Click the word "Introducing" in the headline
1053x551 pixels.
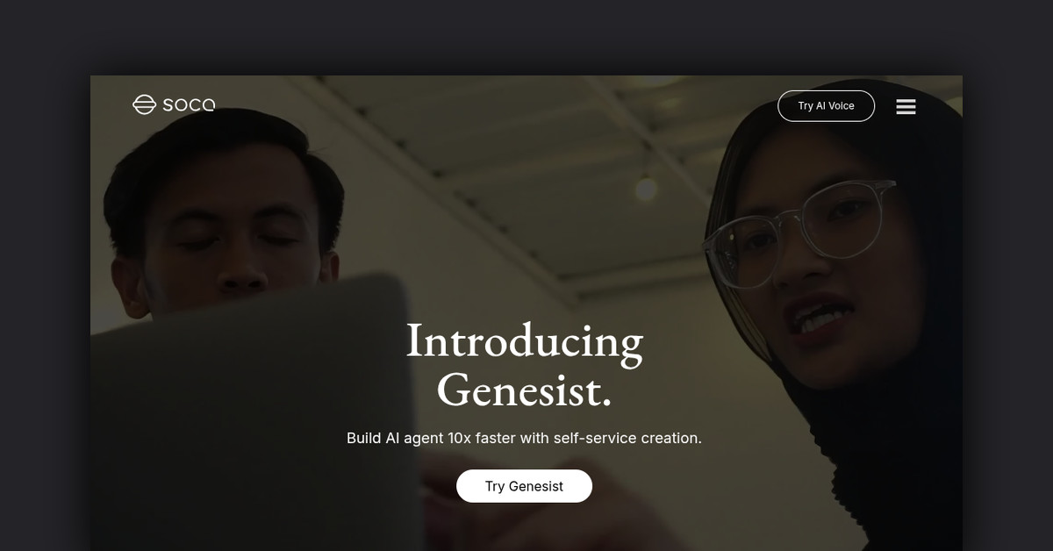pos(524,341)
